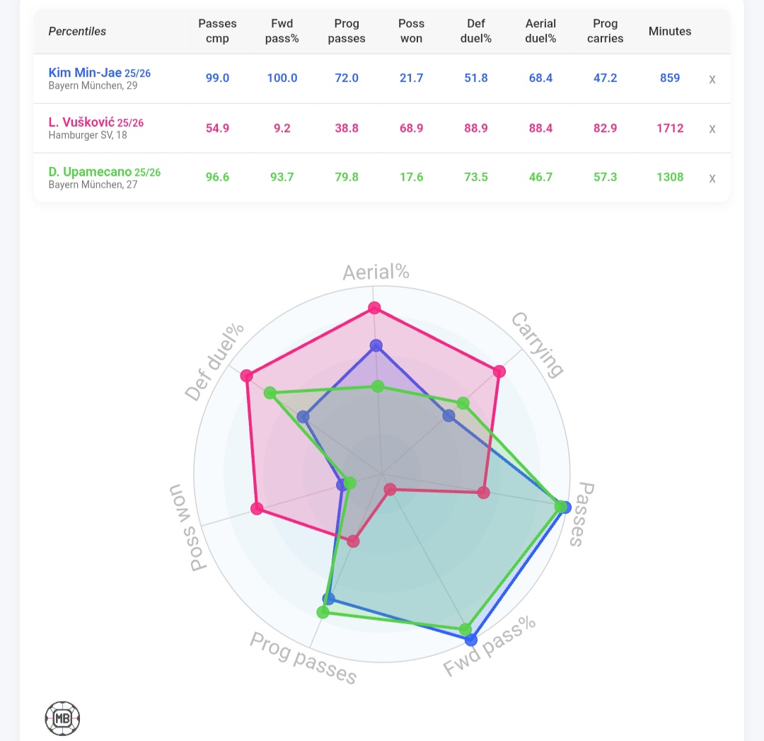
Task: Open Kim Min-Jae player profile
Action: [x=85, y=72]
